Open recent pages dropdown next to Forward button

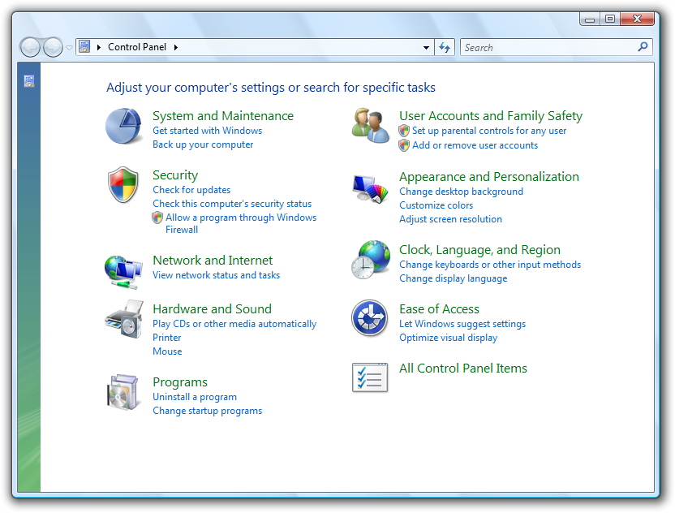(x=69, y=47)
